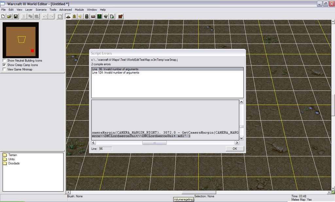Open the Sound Editor speaker icon
Screen dimensions: 335x202
pyautogui.click(x=80, y=16)
